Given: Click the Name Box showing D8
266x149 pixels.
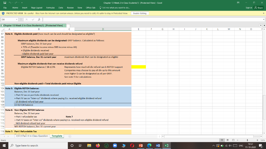Looking at the screenshot, I should (x=8, y=19).
